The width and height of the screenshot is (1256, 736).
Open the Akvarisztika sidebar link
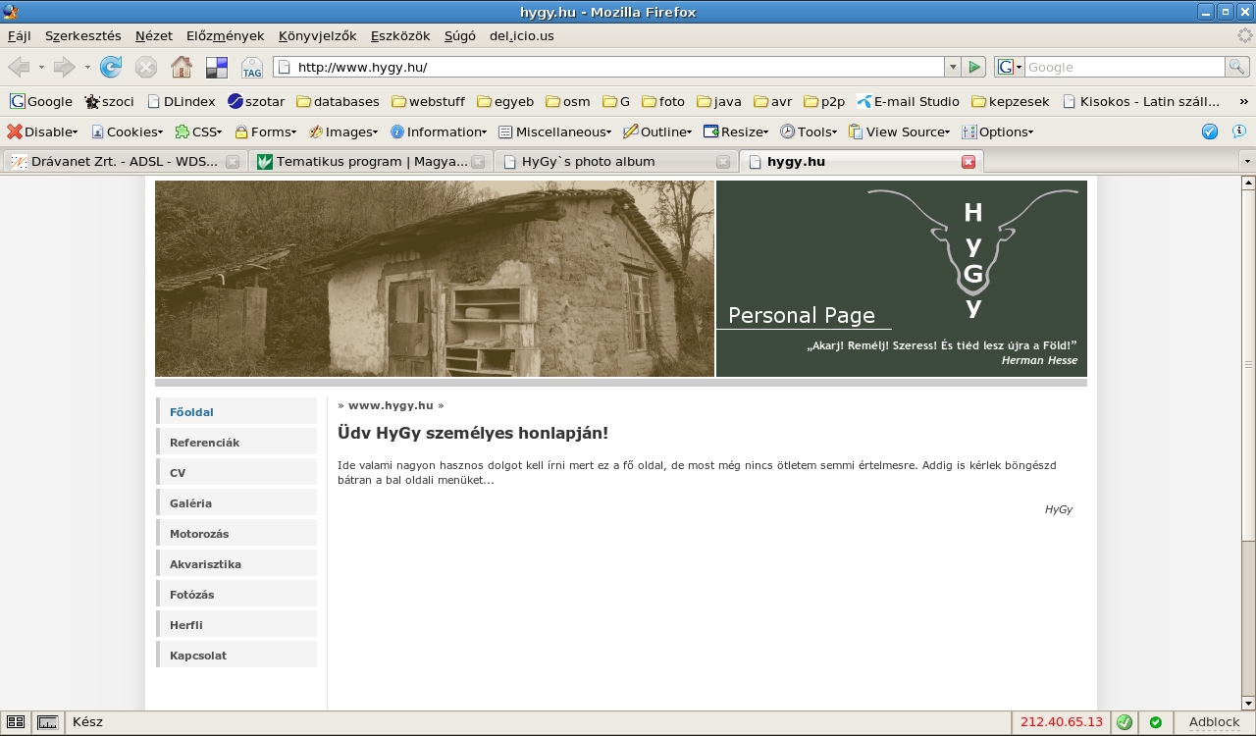click(236, 564)
